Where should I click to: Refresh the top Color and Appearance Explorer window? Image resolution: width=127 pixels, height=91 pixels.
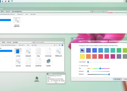pos(92,11)
